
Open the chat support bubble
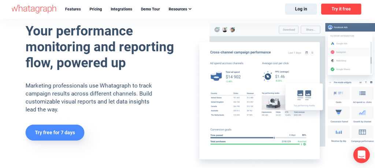coord(361,155)
